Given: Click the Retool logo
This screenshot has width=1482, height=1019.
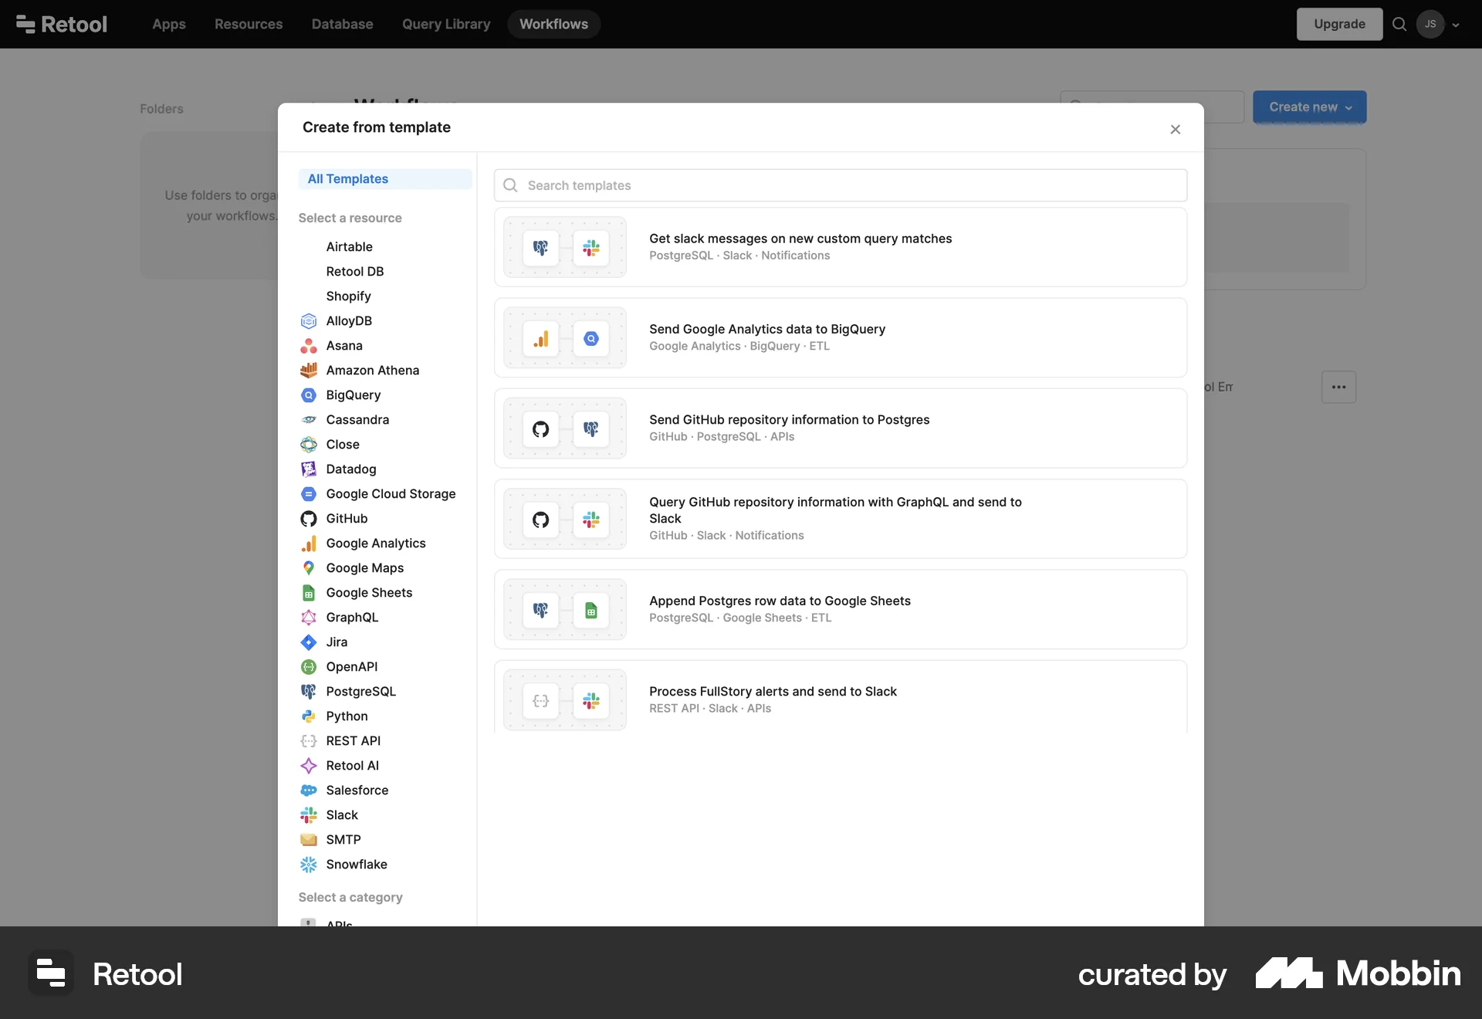Looking at the screenshot, I should [62, 24].
